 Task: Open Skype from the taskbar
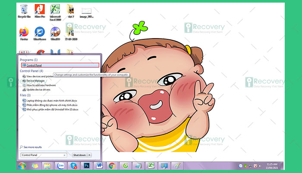coord(74,166)
